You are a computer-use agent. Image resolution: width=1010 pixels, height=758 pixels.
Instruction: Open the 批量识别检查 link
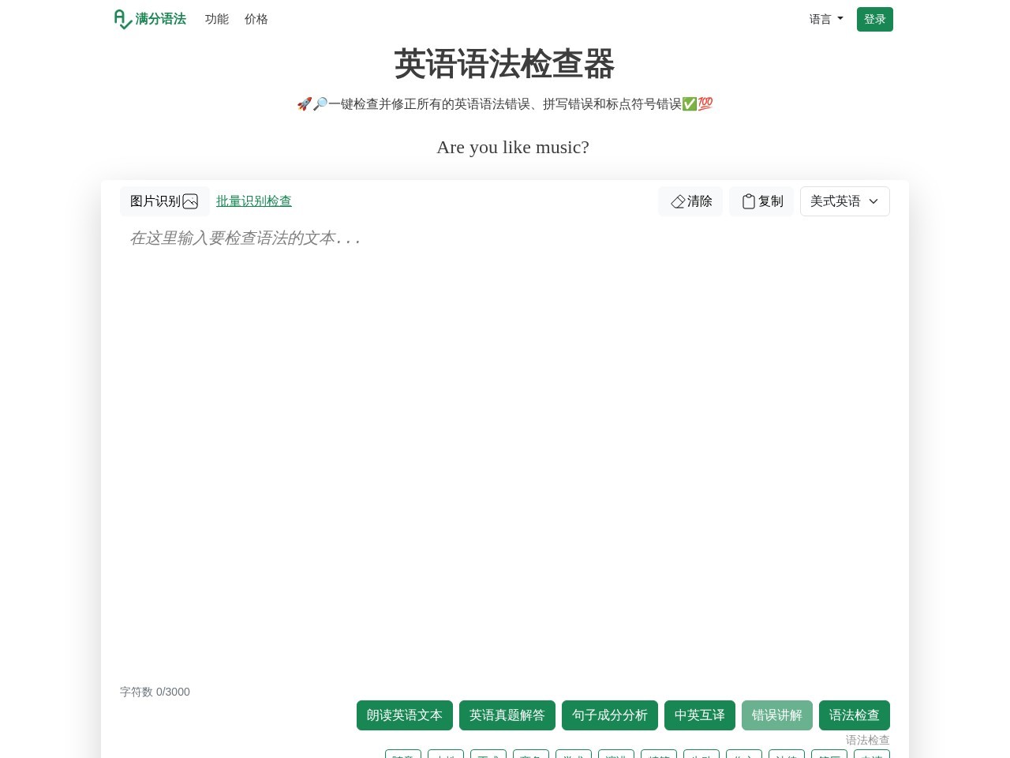coord(254,201)
